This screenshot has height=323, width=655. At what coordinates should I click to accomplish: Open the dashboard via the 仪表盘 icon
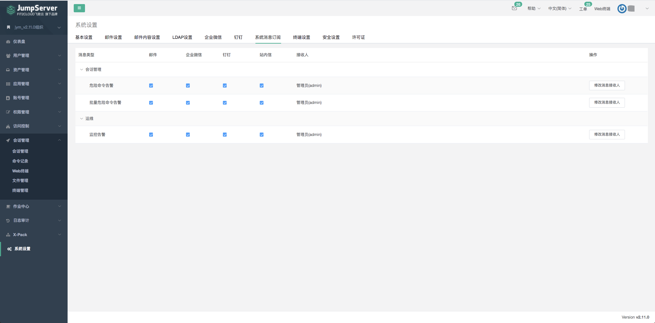click(8, 41)
